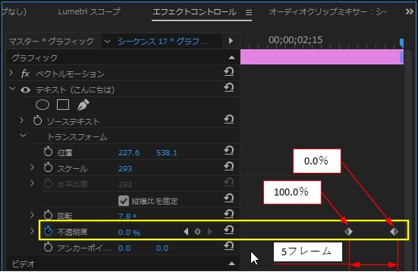The height and width of the screenshot is (275, 418).
Task: Show hidden panel tabs with double-chevron
Action: tap(409, 11)
